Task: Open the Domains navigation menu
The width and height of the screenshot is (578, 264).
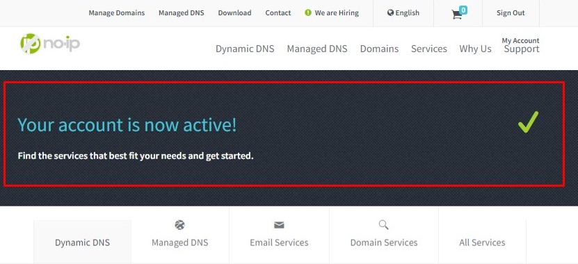Action: tap(379, 49)
